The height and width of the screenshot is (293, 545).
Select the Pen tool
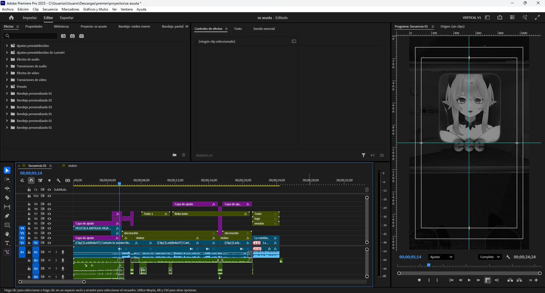7,216
